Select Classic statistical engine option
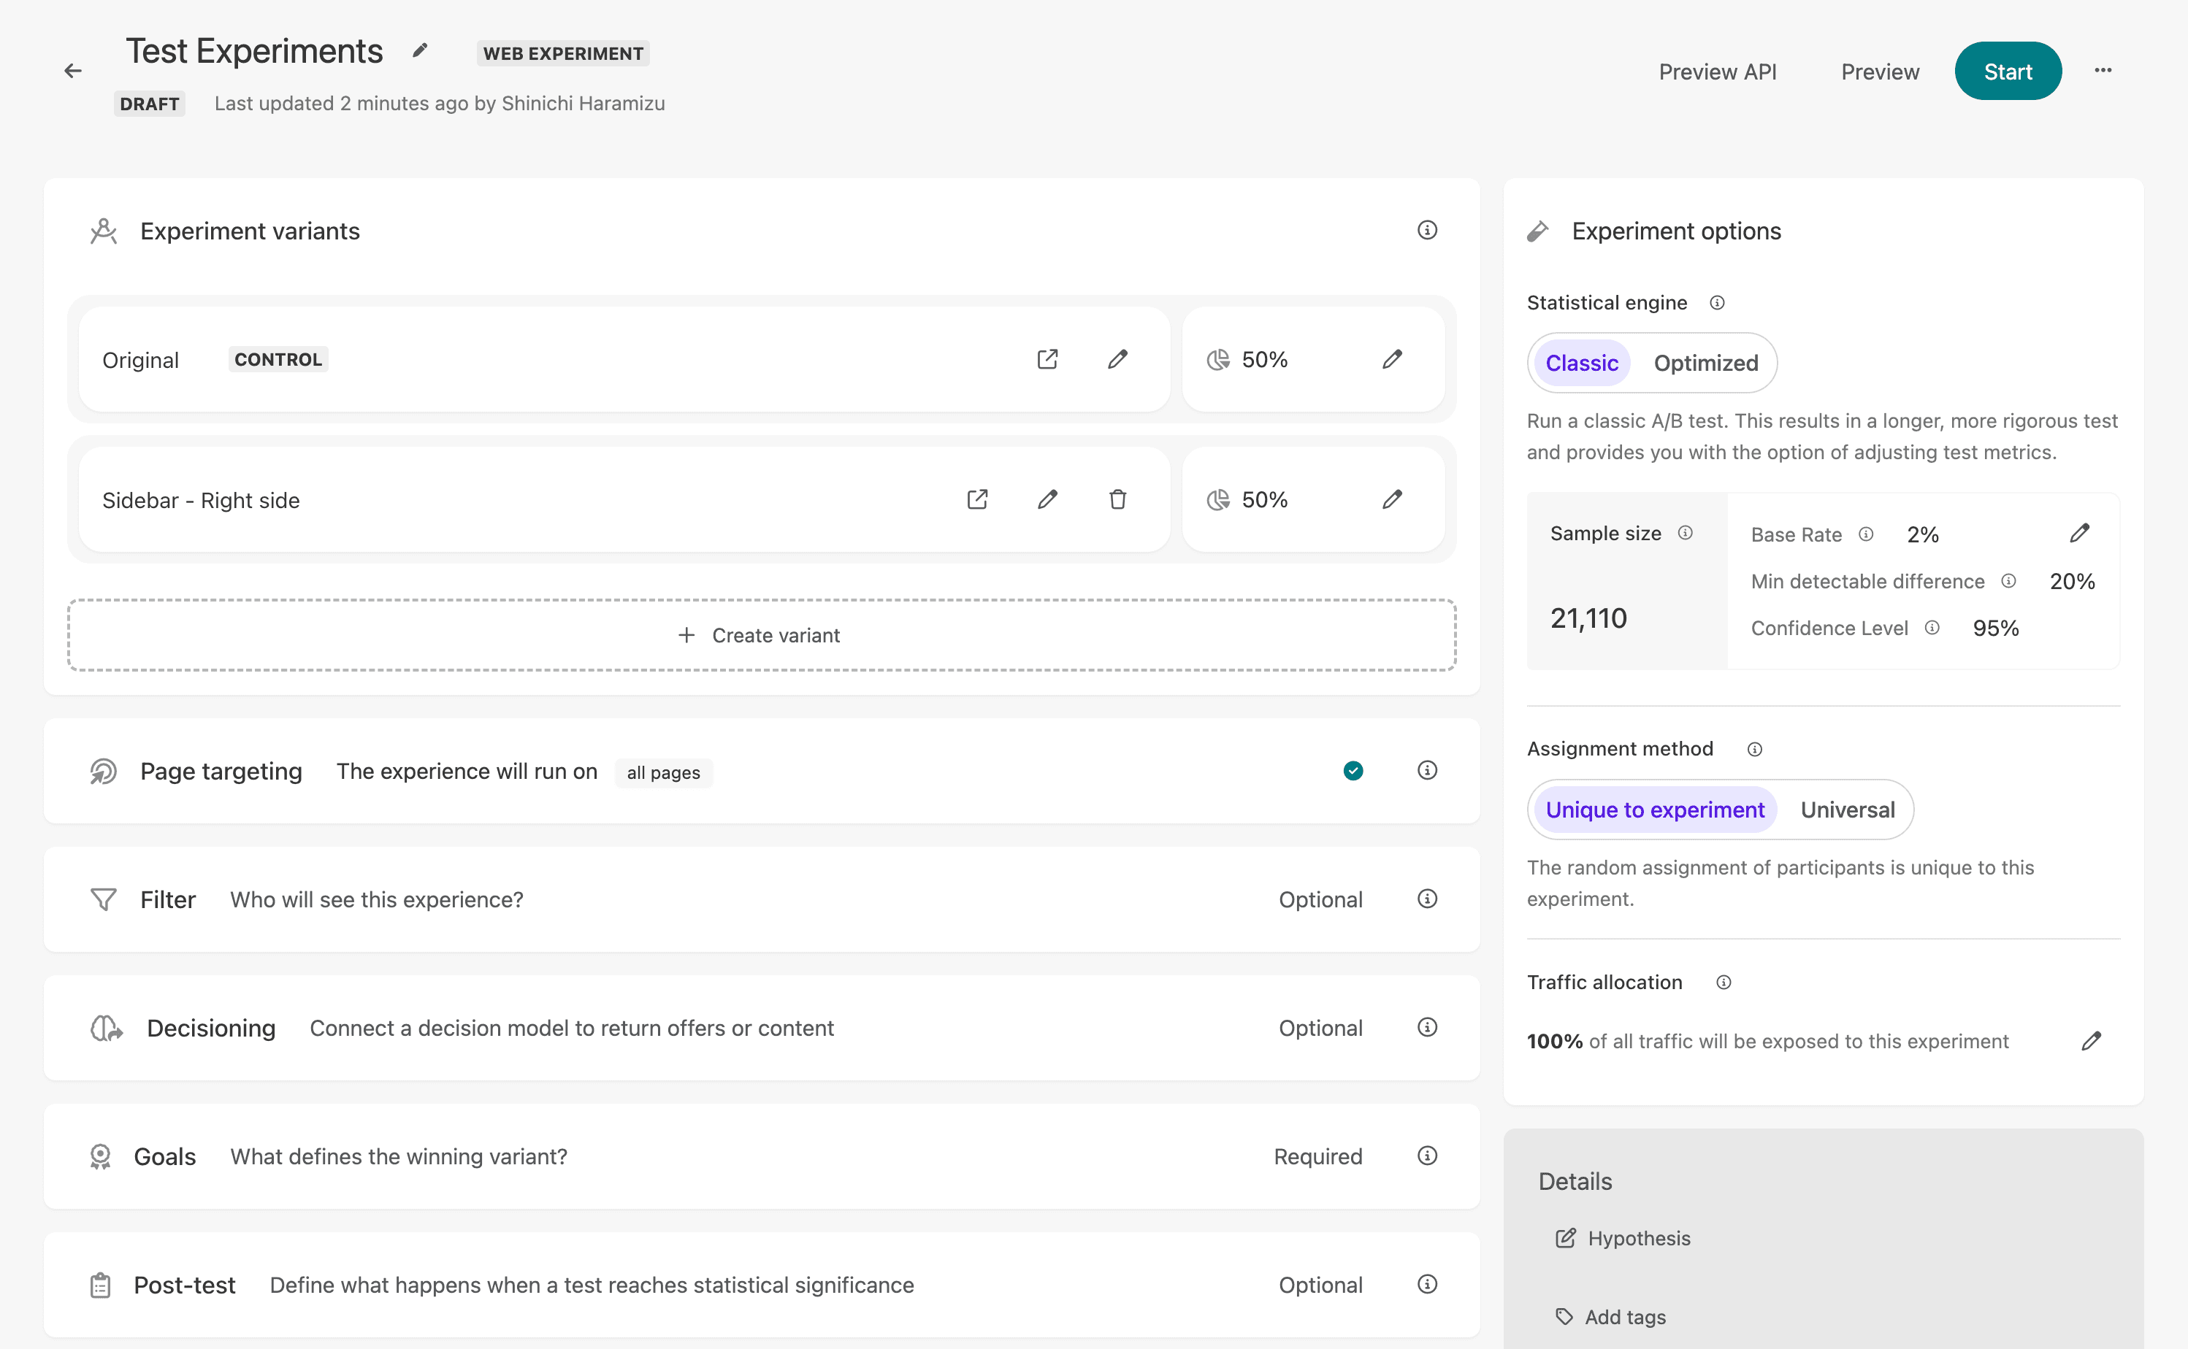Image resolution: width=2188 pixels, height=1349 pixels. click(1581, 363)
